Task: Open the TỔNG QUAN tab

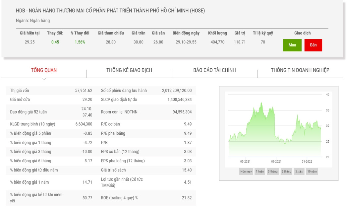Action: click(x=44, y=70)
